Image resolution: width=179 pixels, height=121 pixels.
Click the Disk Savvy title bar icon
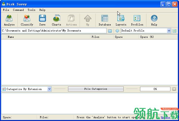click(4, 4)
